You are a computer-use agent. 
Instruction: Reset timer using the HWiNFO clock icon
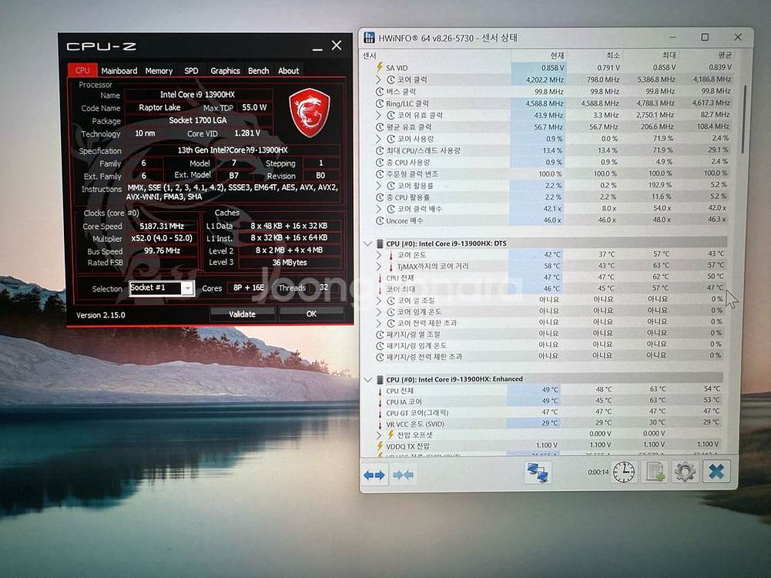point(623,472)
